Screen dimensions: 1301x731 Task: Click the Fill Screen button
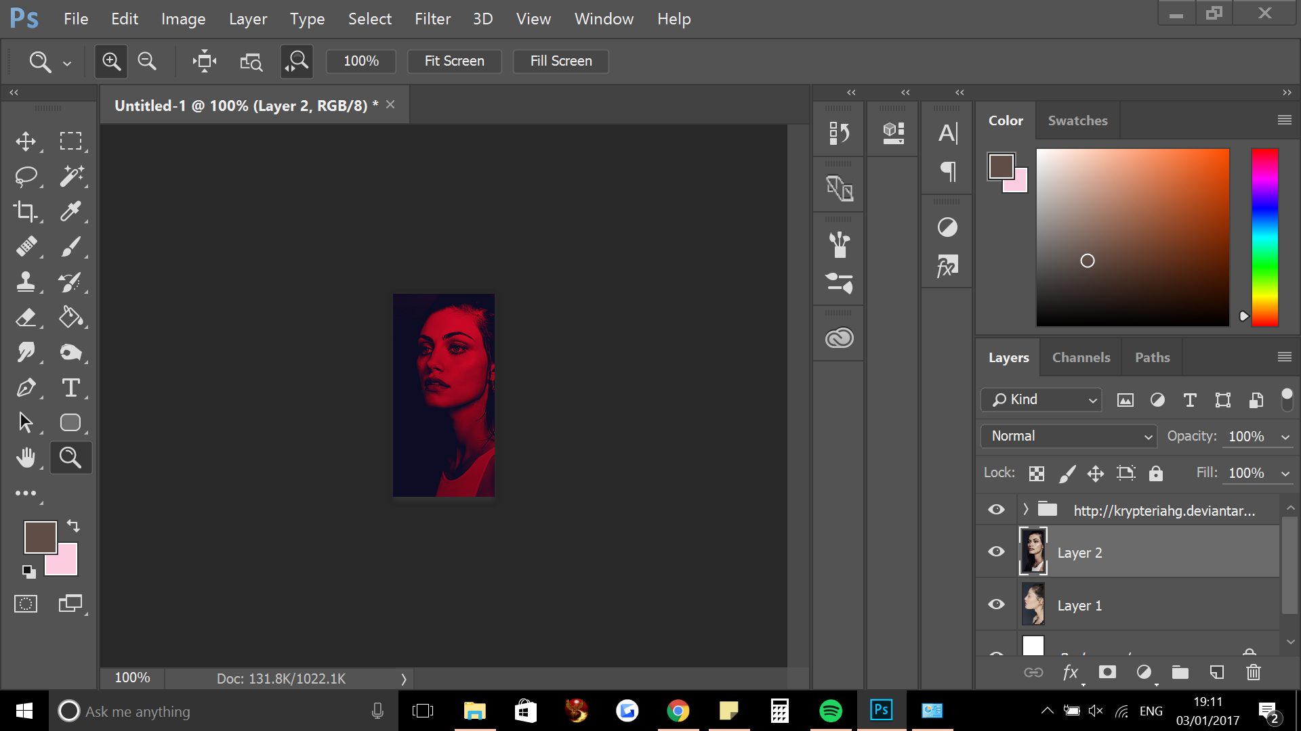point(560,61)
